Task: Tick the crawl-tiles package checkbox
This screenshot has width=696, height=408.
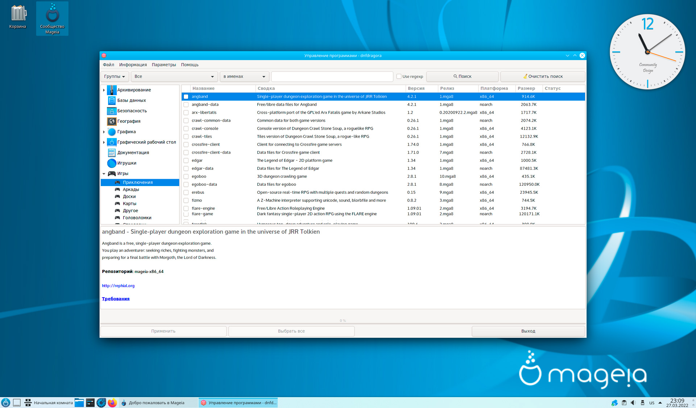Action: [x=186, y=136]
